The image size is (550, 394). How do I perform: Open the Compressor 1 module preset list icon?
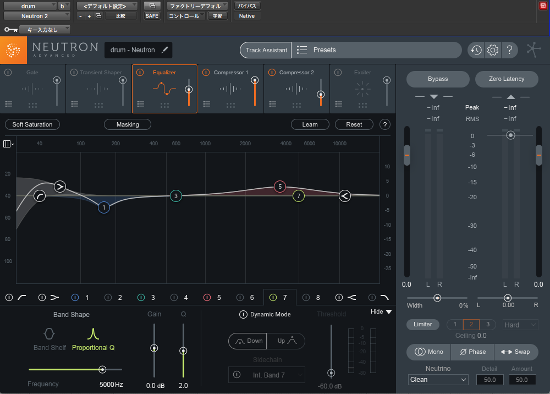[x=207, y=104]
